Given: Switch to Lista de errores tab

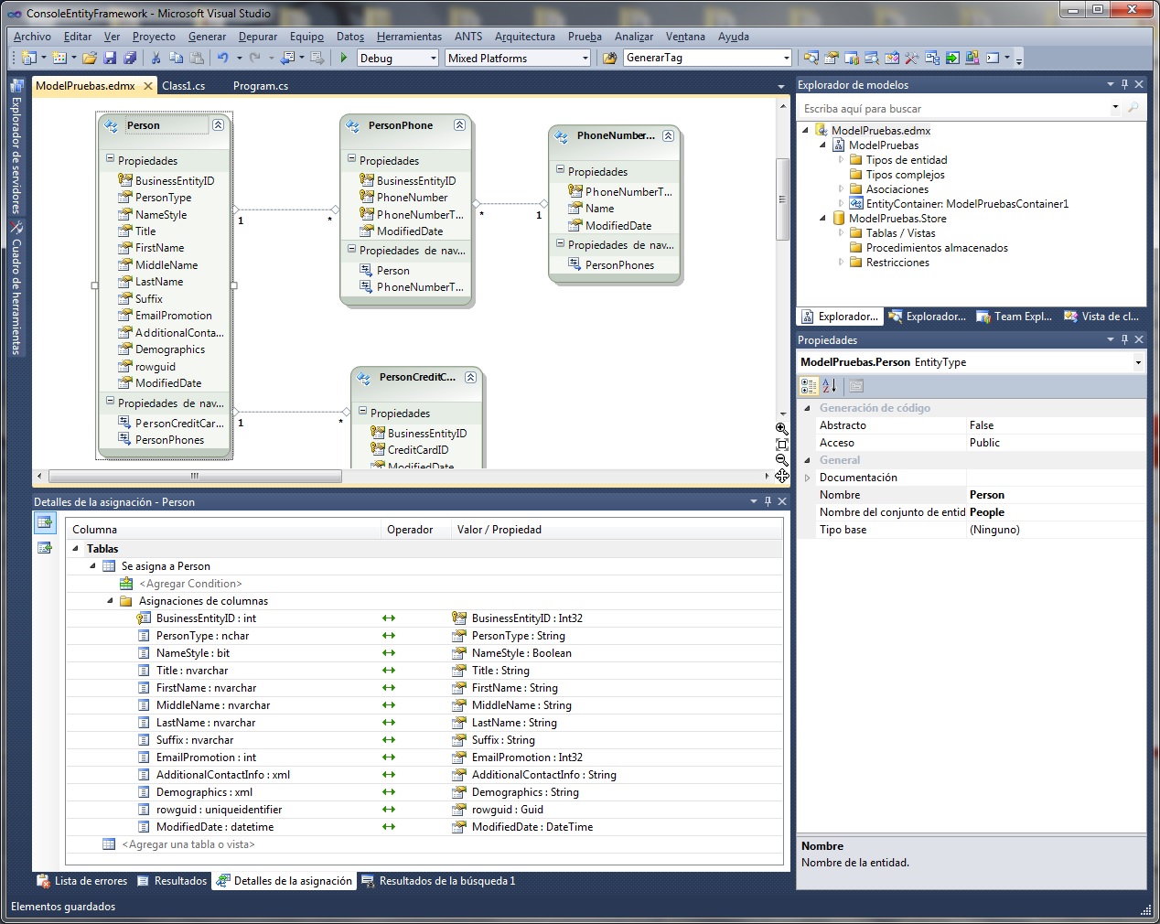Looking at the screenshot, I should tap(81, 881).
